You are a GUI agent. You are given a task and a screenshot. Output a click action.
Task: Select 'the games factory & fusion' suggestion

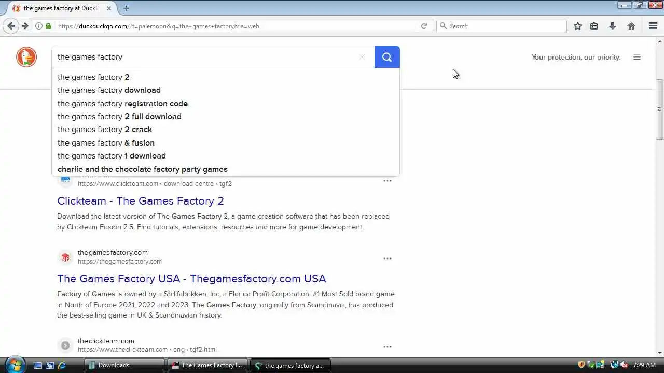click(x=226, y=143)
